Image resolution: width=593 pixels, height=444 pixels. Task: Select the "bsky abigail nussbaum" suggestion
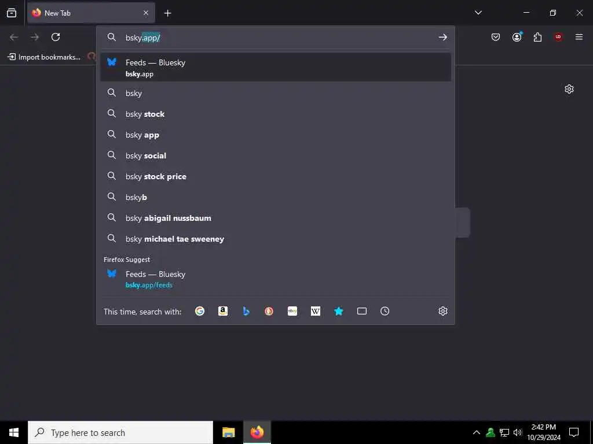click(x=275, y=218)
